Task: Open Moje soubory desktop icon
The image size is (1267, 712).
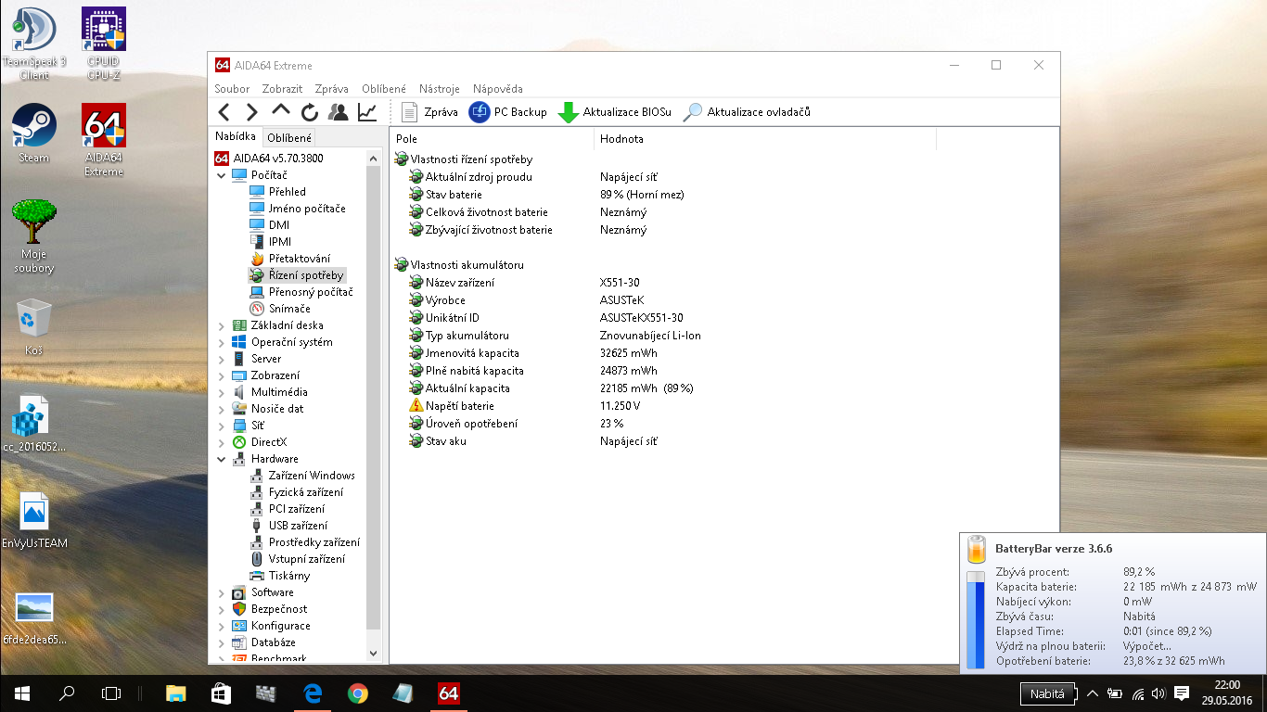Action: pyautogui.click(x=34, y=236)
